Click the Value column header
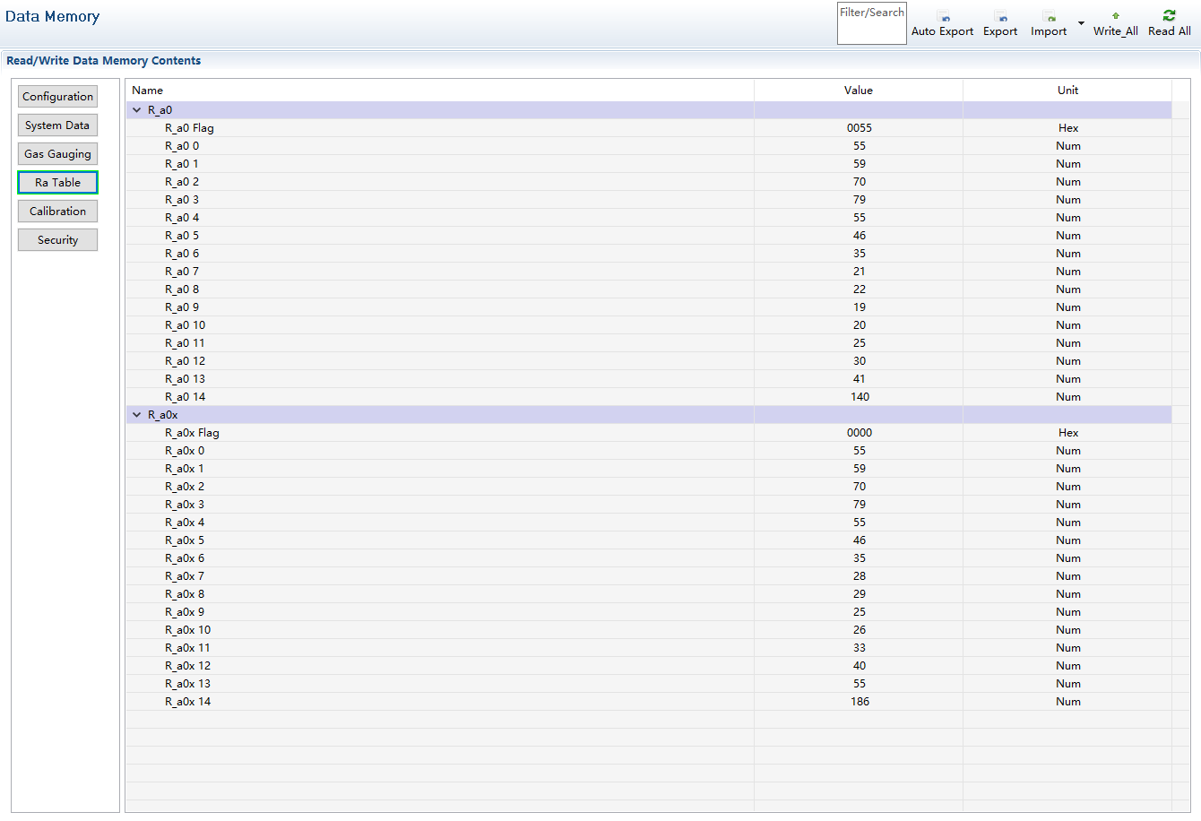This screenshot has width=1201, height=821. [x=859, y=91]
